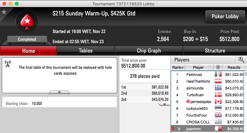247x133 pixels.
Task: Expand the prize payouts list
Action: pos(164,104)
